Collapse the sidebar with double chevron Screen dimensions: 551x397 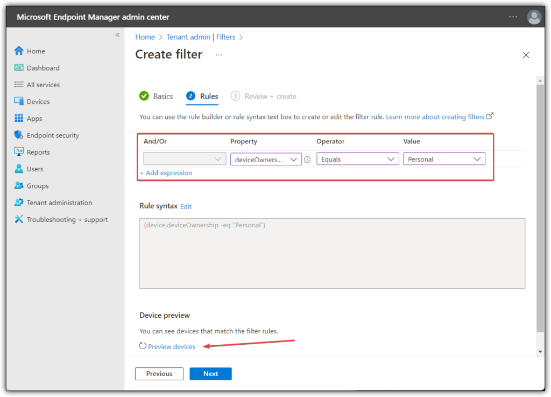point(117,35)
